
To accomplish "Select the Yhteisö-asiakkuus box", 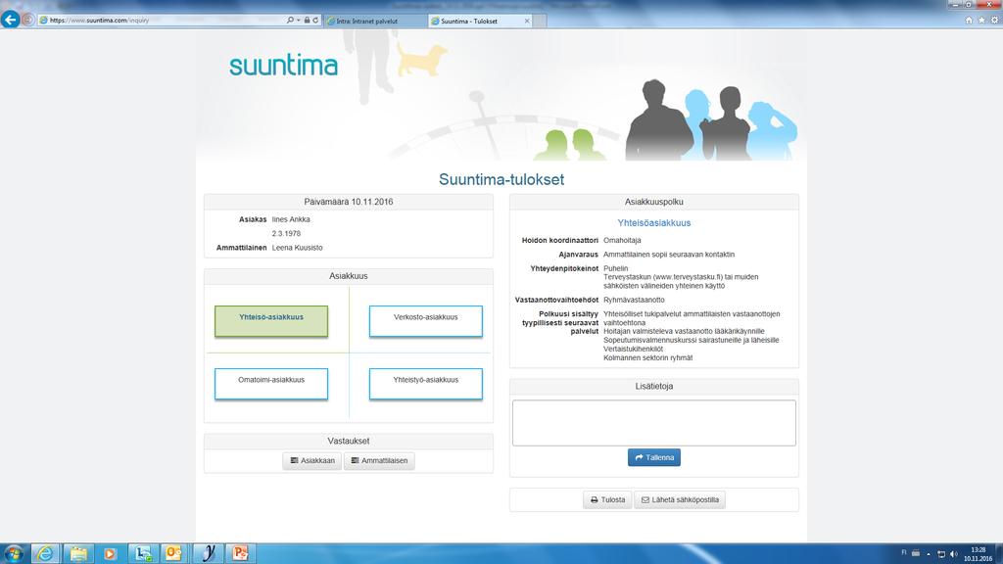I will [271, 321].
